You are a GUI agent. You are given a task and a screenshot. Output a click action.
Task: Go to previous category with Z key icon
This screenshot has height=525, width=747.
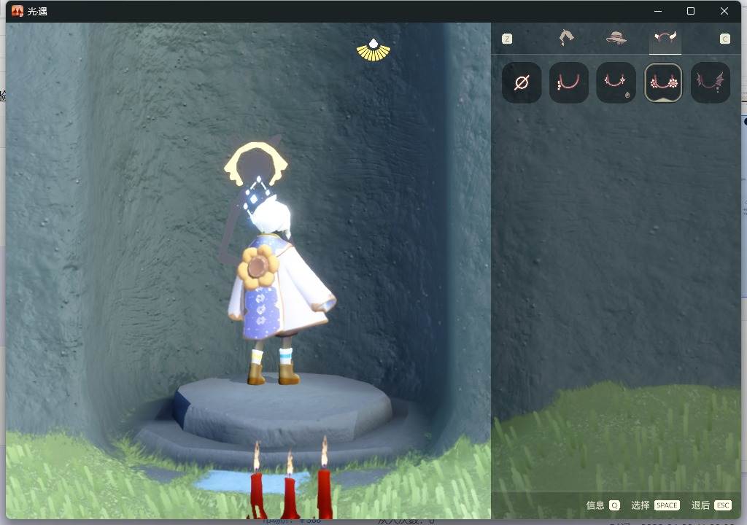point(507,39)
